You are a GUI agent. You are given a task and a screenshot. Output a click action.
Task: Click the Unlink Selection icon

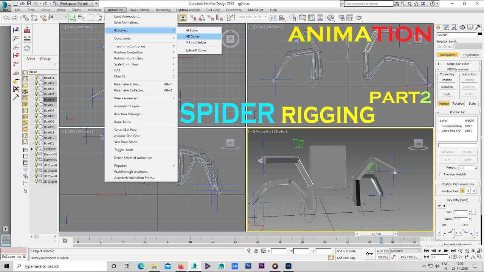(34, 17)
